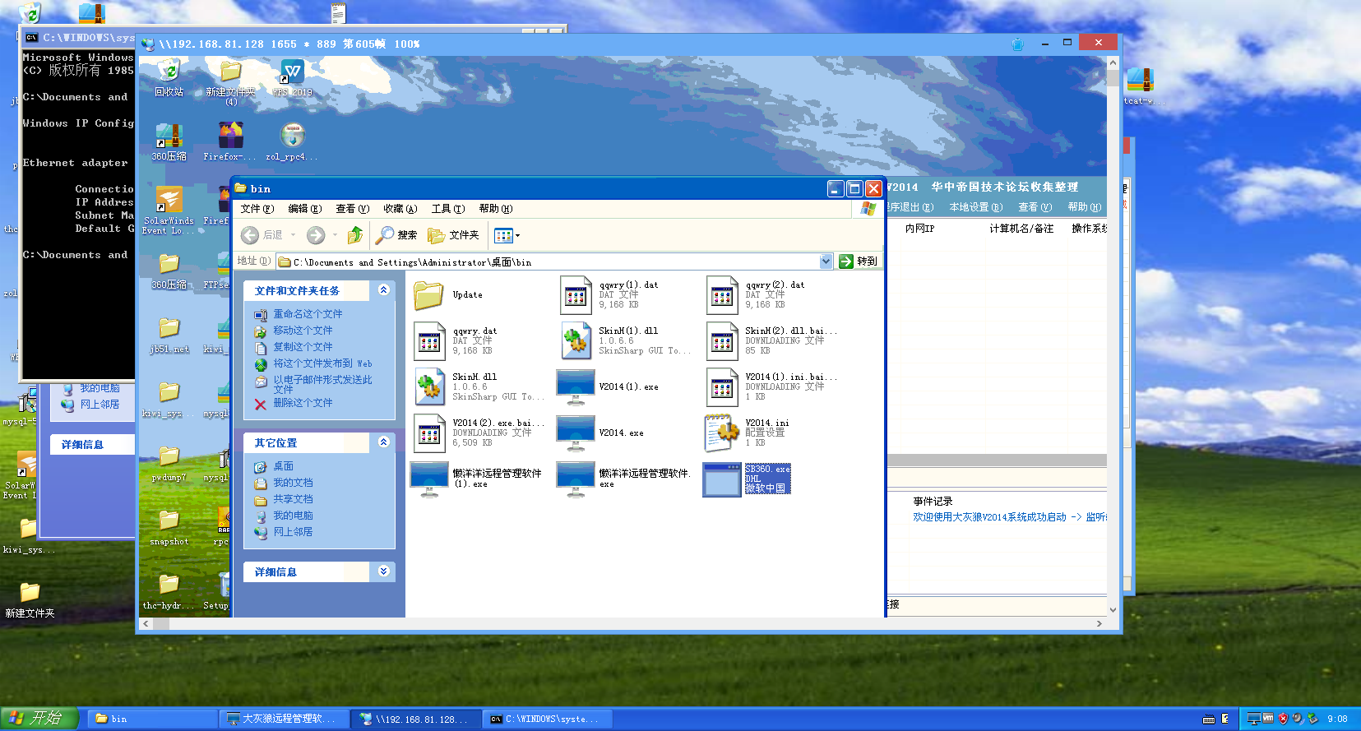The width and height of the screenshot is (1361, 731).
Task: Select the 新建文件夹 (4) folder on remote desktop
Action: tap(231, 82)
